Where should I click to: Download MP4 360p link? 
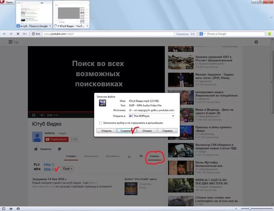[47, 169]
